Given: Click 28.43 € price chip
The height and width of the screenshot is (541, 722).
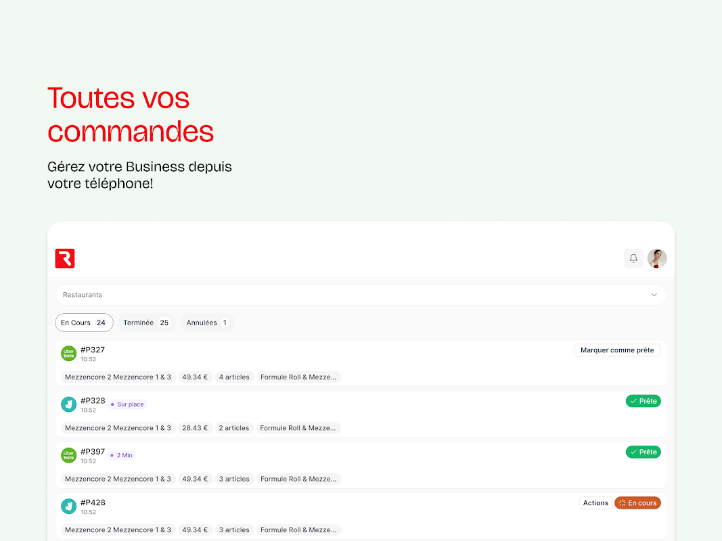Looking at the screenshot, I should click(195, 428).
